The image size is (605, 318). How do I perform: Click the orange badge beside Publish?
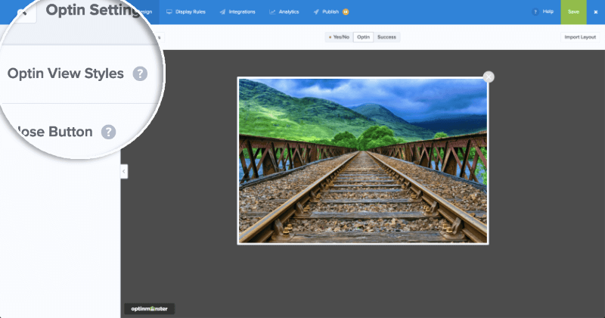[x=346, y=12]
